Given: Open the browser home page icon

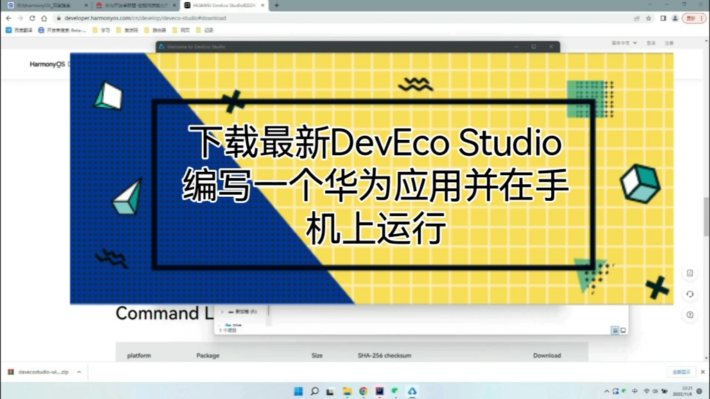Looking at the screenshot, I should click(x=44, y=18).
